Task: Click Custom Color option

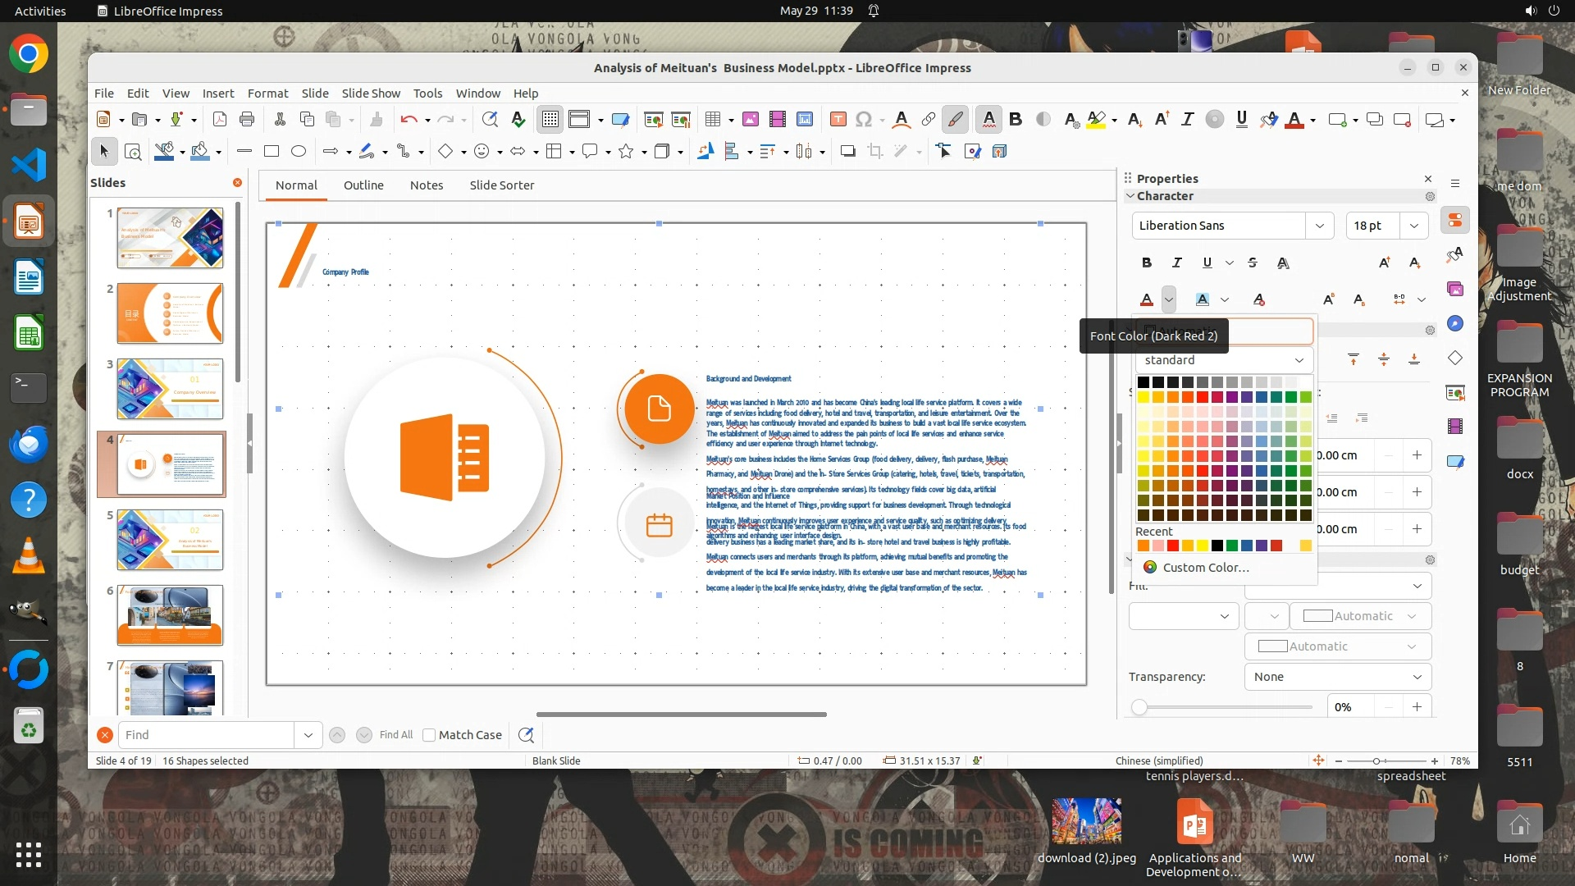Action: (x=1205, y=568)
